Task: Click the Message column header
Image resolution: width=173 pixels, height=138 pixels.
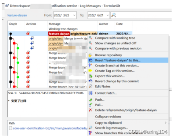Action: [x=55, y=24]
